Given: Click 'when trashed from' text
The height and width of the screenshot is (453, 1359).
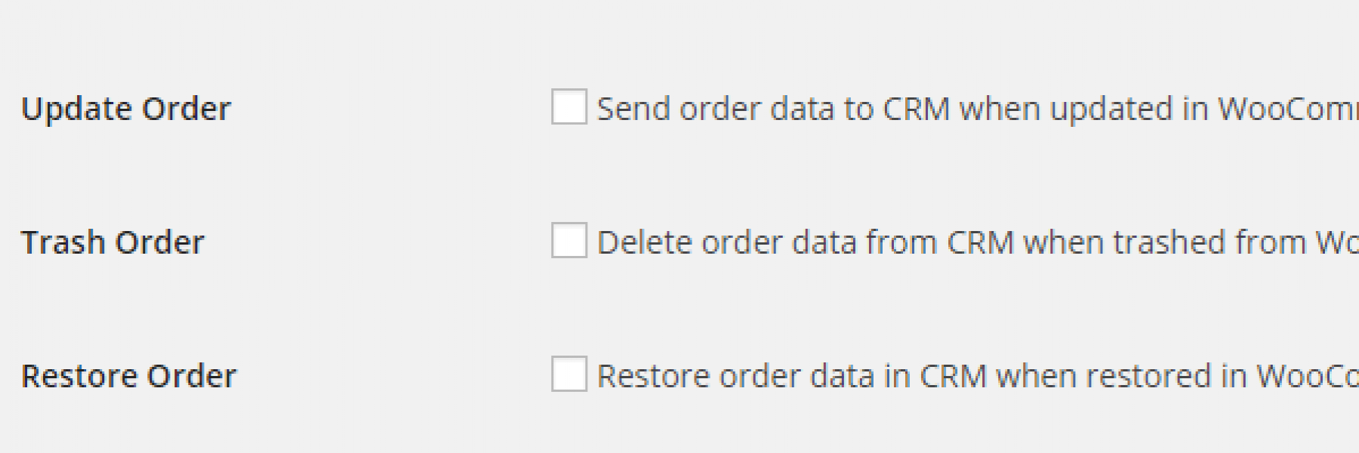Looking at the screenshot, I should (1165, 242).
